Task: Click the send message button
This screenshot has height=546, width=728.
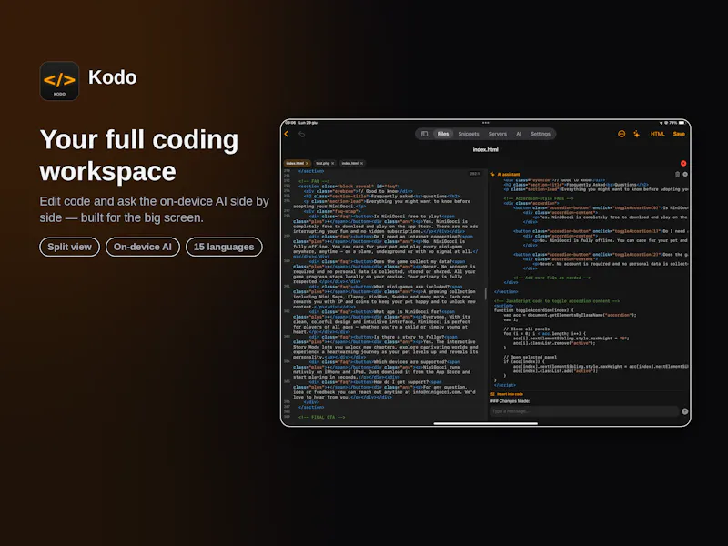Action: point(685,411)
